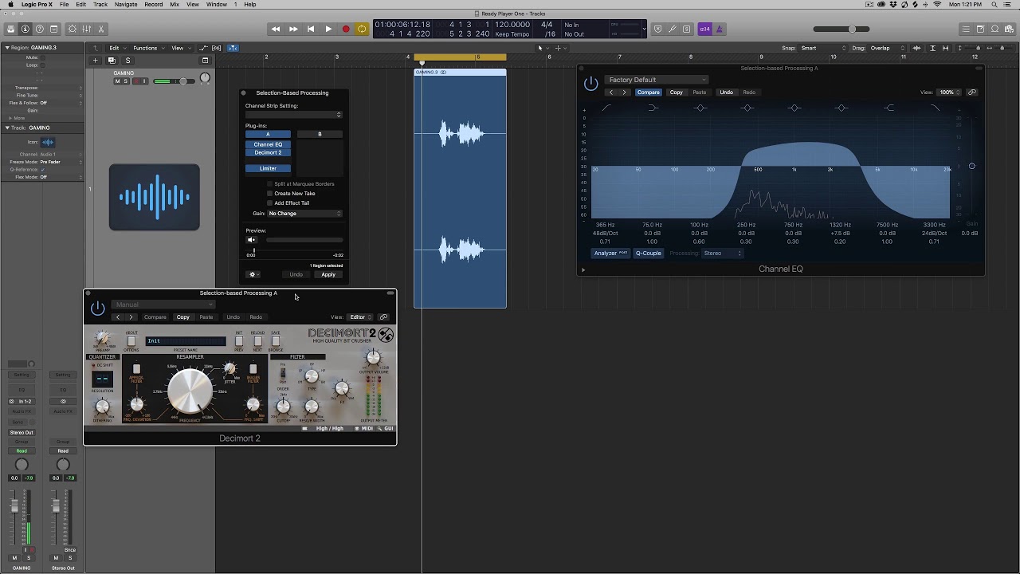Click Compare in the Channel EQ window
Image resolution: width=1020 pixels, height=574 pixels.
tap(649, 92)
